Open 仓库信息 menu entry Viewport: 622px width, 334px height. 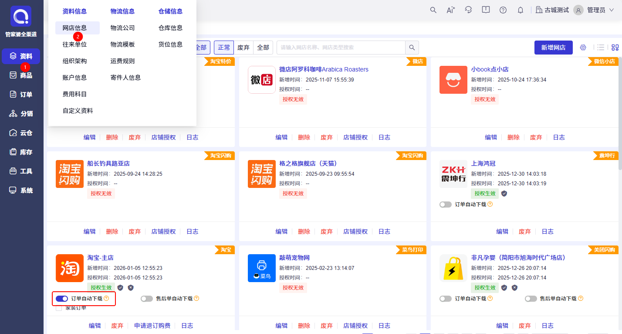tap(171, 28)
